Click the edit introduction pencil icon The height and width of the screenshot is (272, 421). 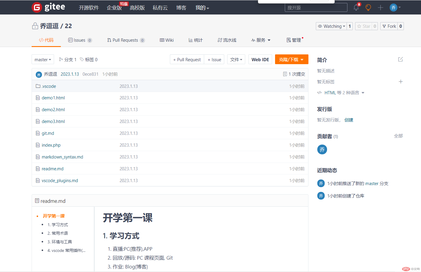coord(400,59)
